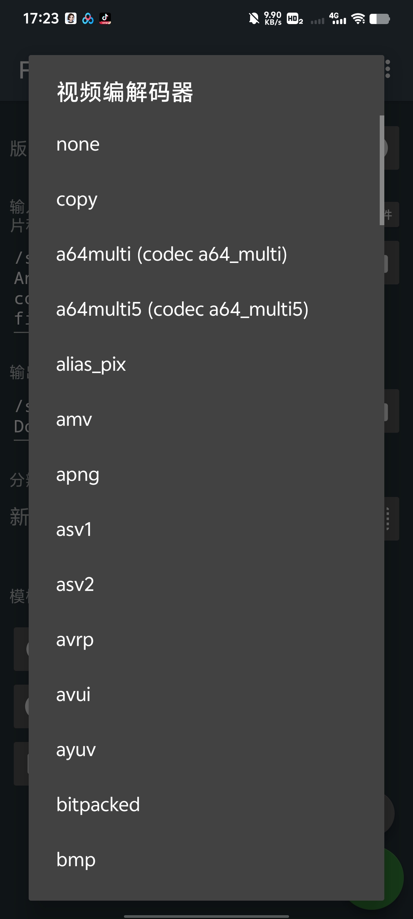Image resolution: width=413 pixels, height=919 pixels.
Task: Select the avui codec option
Action: [x=206, y=695]
